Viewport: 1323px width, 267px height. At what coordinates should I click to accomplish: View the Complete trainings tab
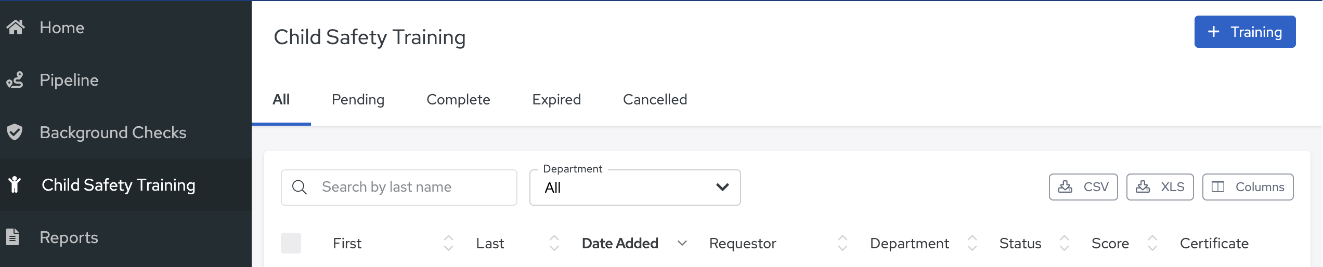pos(458,99)
